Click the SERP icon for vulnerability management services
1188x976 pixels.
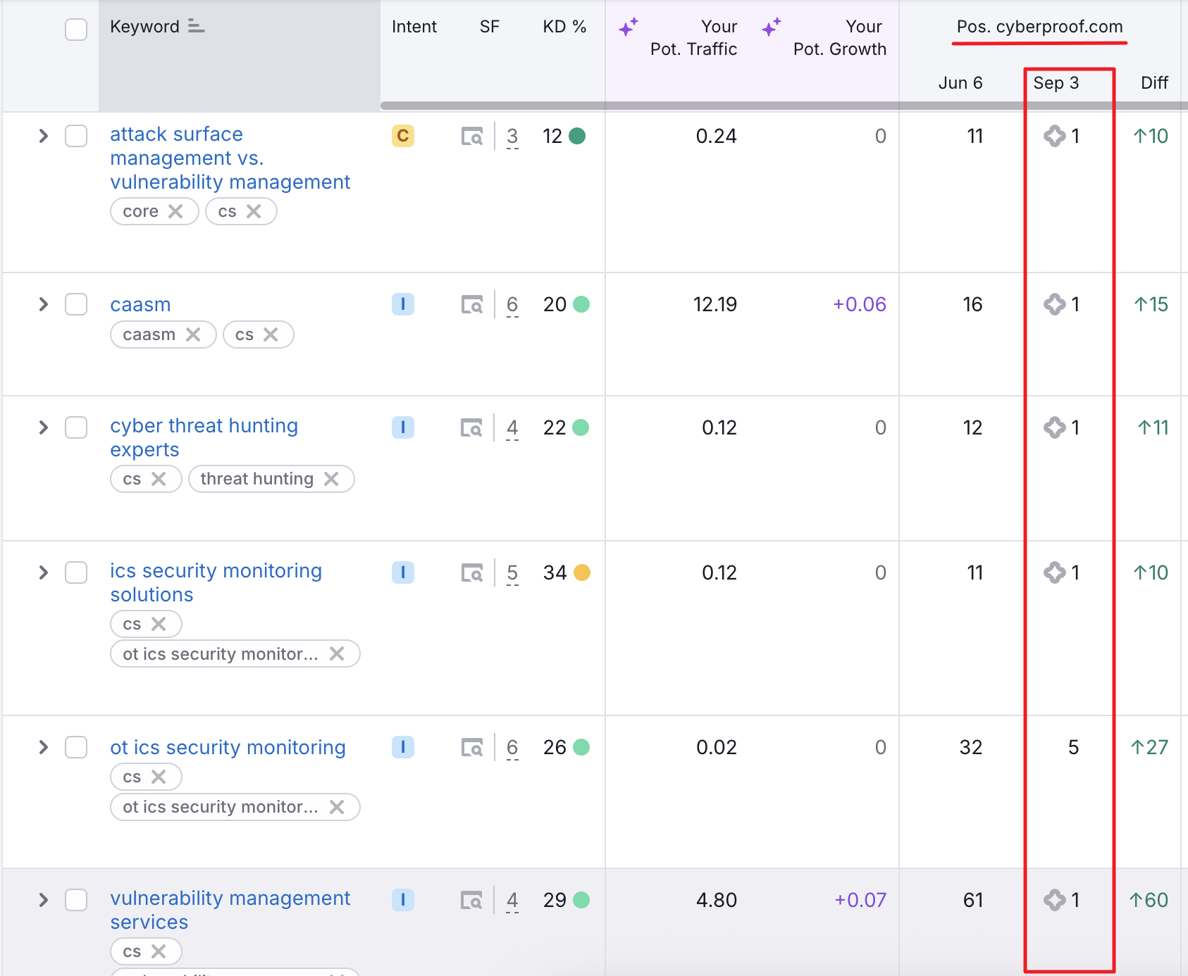471,900
